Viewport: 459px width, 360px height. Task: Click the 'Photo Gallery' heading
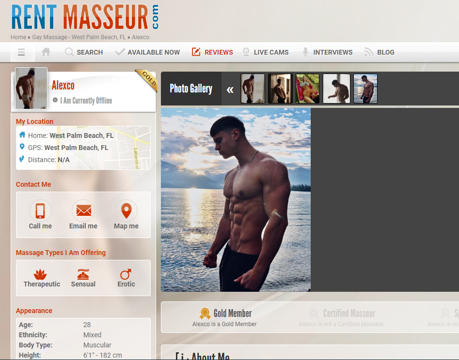click(191, 89)
